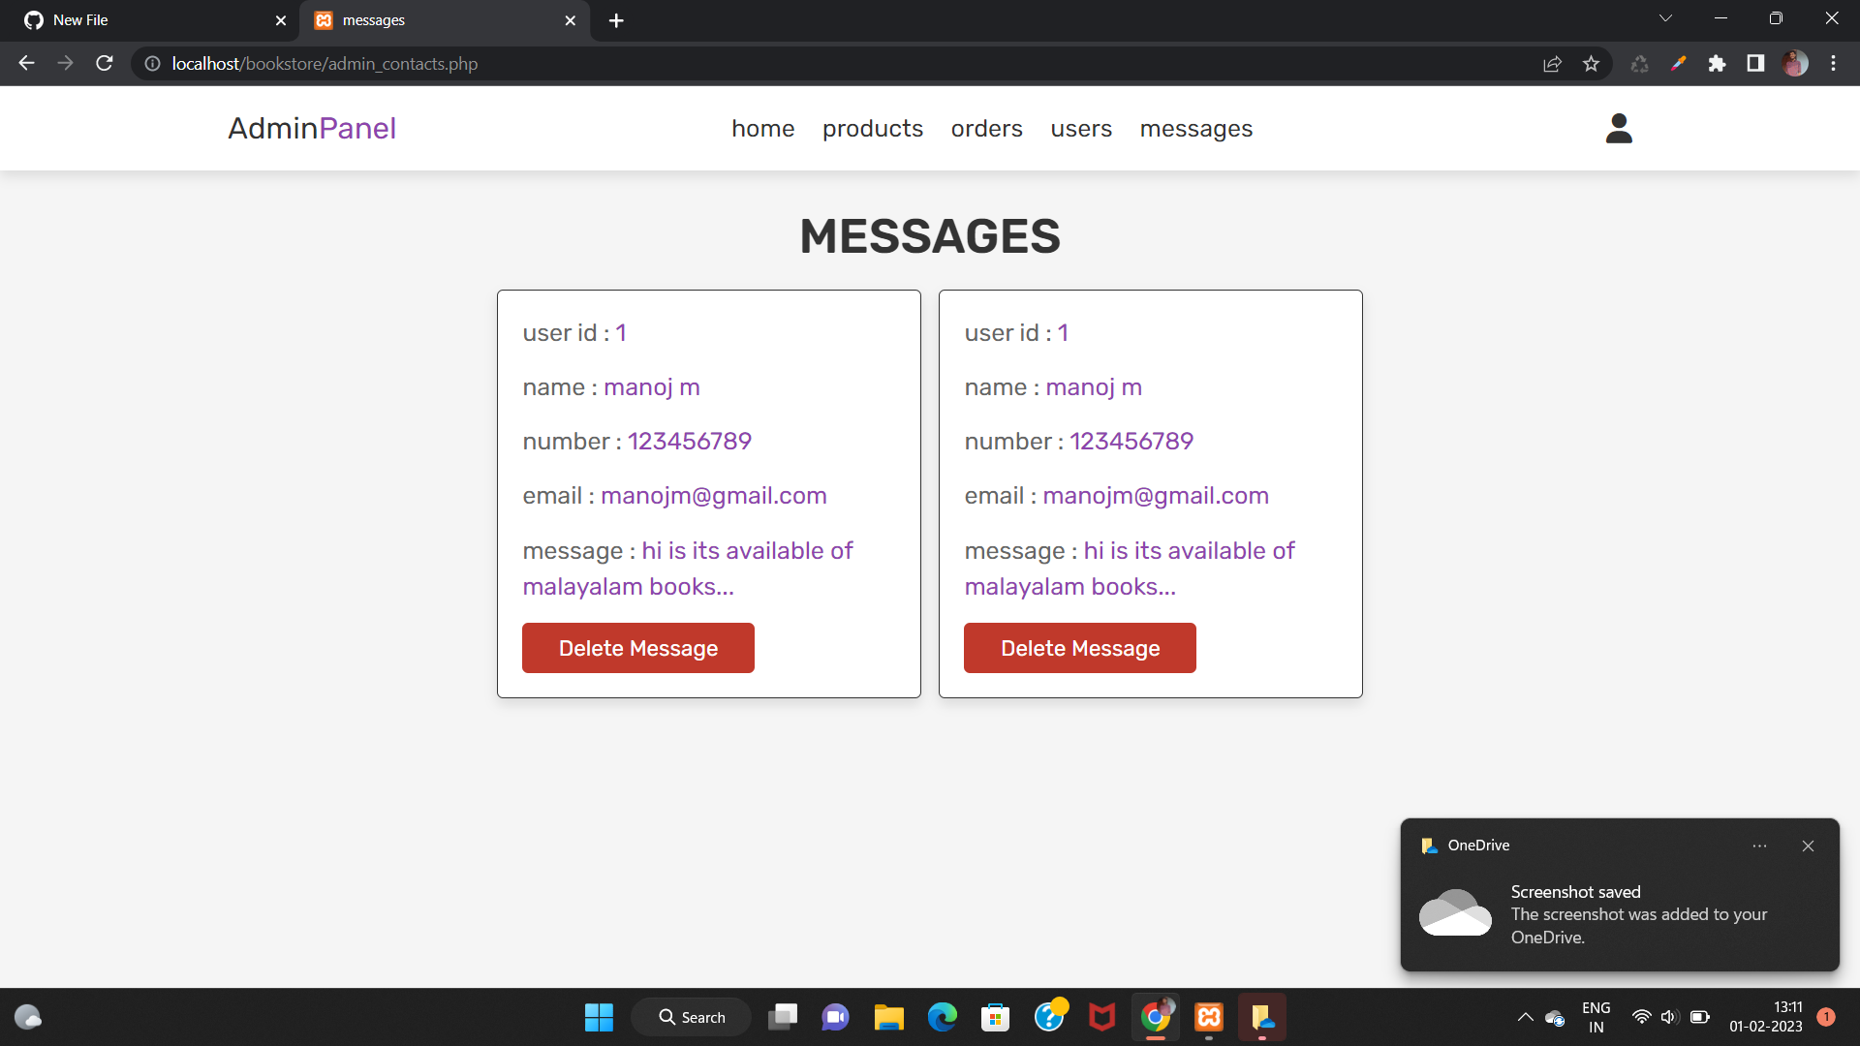
Task: Open Chrome extensions puzzle icon
Action: [x=1717, y=64]
